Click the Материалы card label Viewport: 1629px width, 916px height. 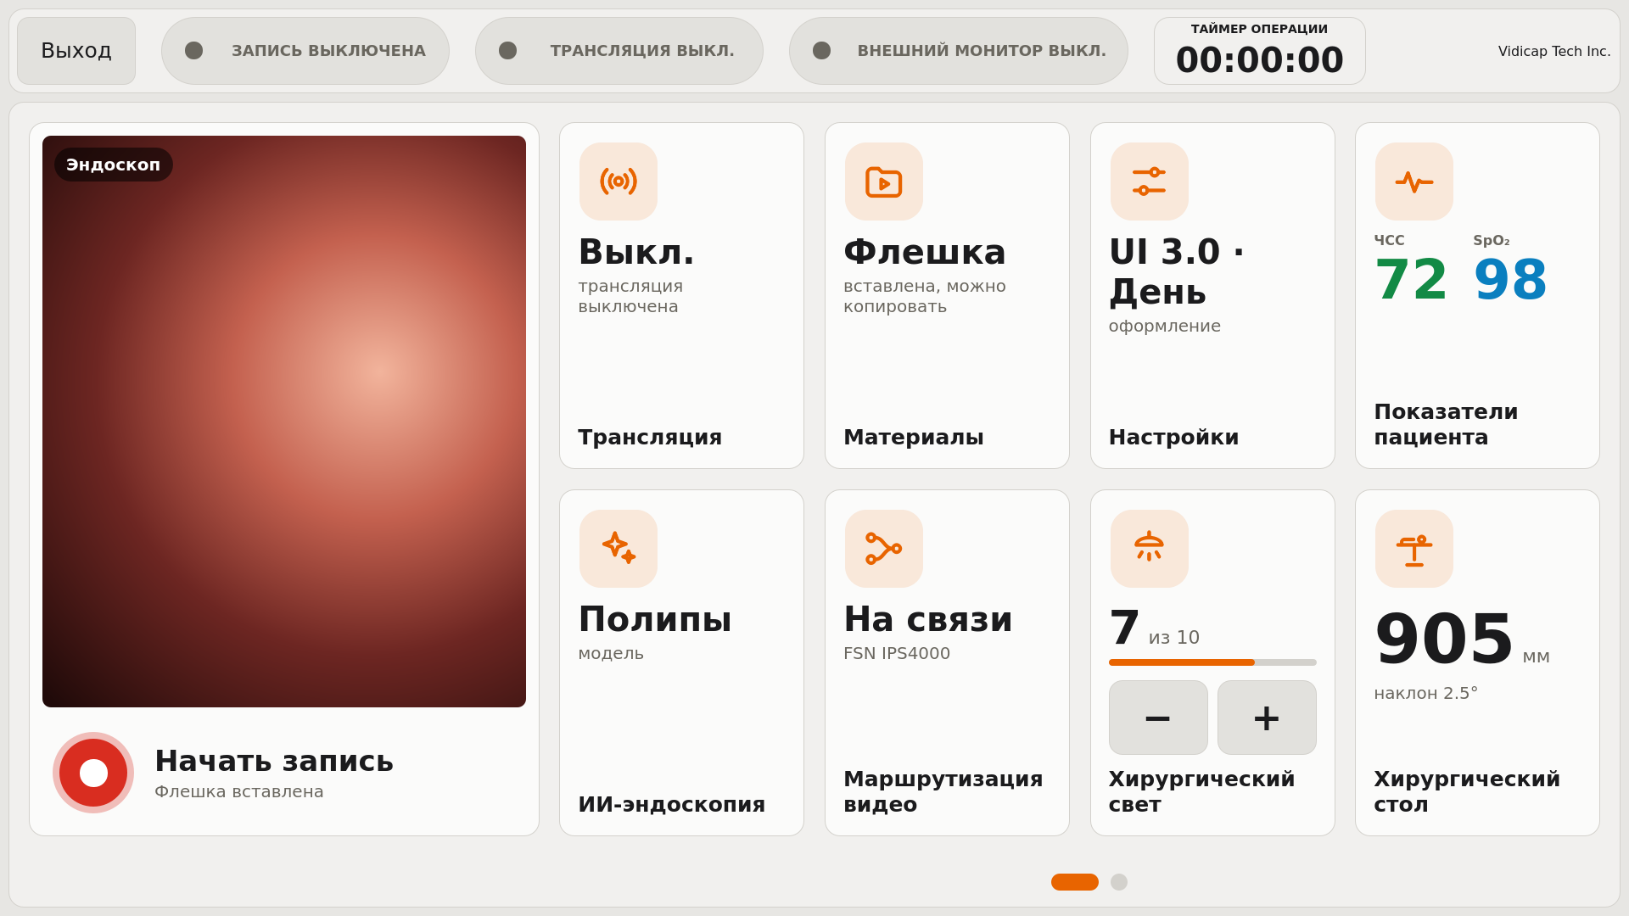pyautogui.click(x=913, y=438)
